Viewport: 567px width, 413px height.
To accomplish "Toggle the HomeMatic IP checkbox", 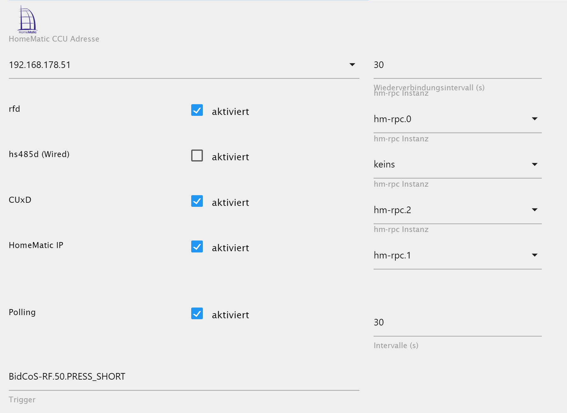I will [197, 246].
